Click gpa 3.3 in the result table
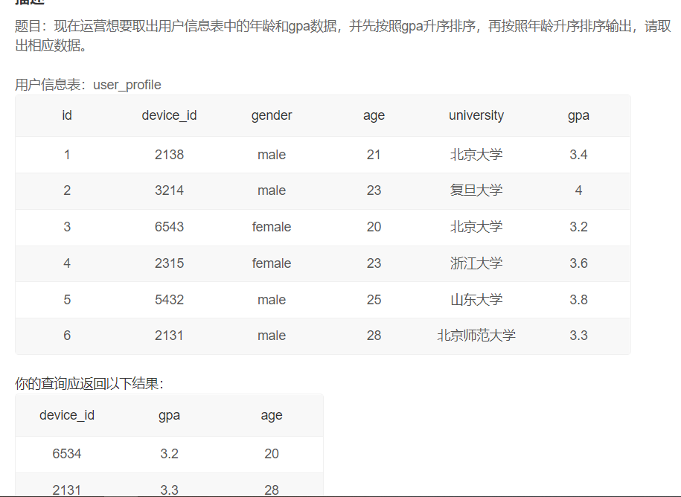Viewport: 681px width, 497px height. [x=169, y=490]
